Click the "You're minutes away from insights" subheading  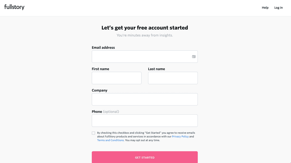pyautogui.click(x=145, y=36)
